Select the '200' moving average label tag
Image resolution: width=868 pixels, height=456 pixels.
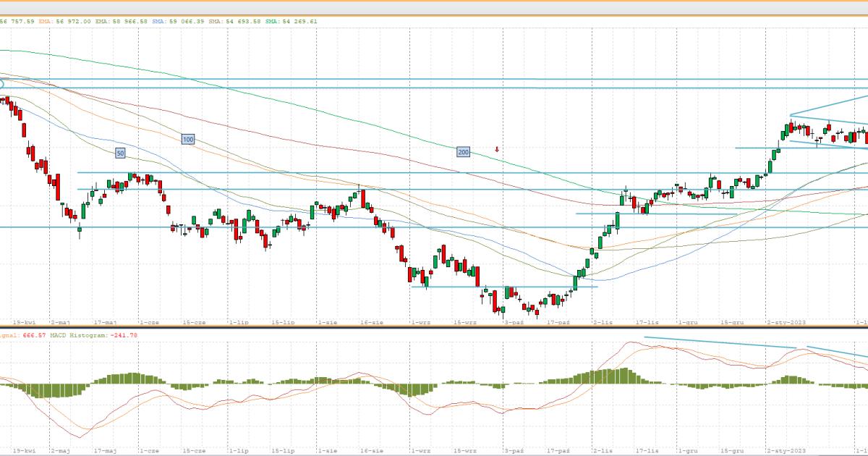pyautogui.click(x=463, y=152)
